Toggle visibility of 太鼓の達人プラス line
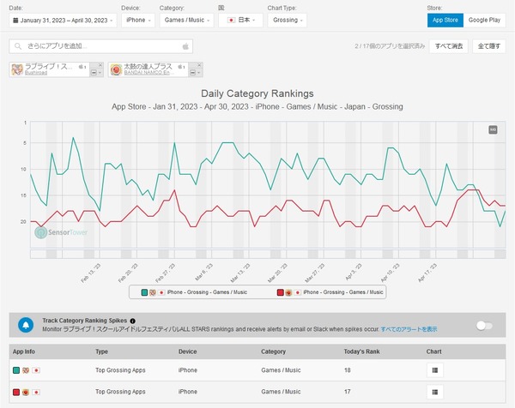Viewport: 515px width, 408px height. [193, 73]
